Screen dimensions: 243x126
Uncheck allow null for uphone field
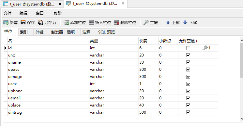(188, 91)
